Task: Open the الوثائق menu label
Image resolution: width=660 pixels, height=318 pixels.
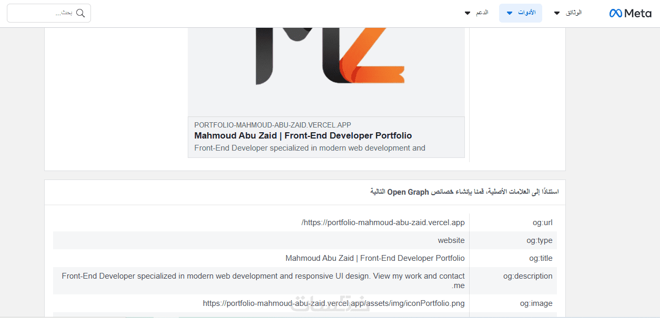Action: pos(574,13)
